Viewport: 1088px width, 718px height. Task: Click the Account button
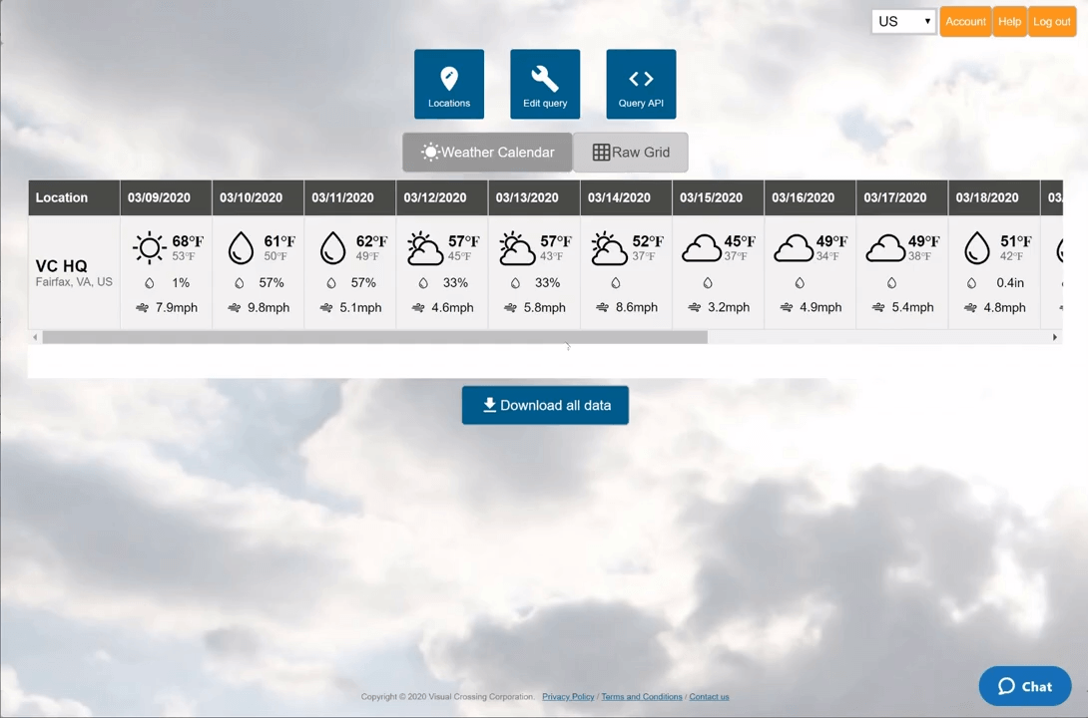(x=965, y=22)
